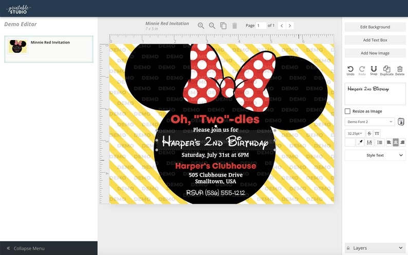Expand the Style Text section
The width and height of the screenshot is (408, 255).
click(x=375, y=155)
